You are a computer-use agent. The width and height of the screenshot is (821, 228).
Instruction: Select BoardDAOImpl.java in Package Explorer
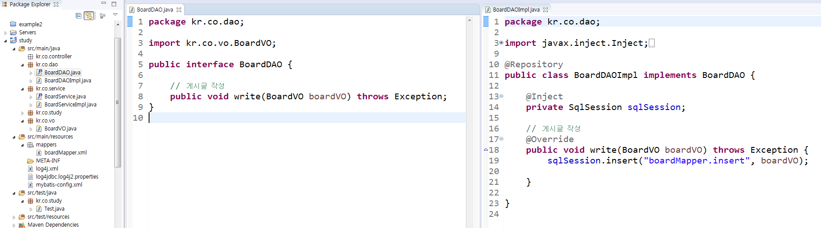pos(68,81)
